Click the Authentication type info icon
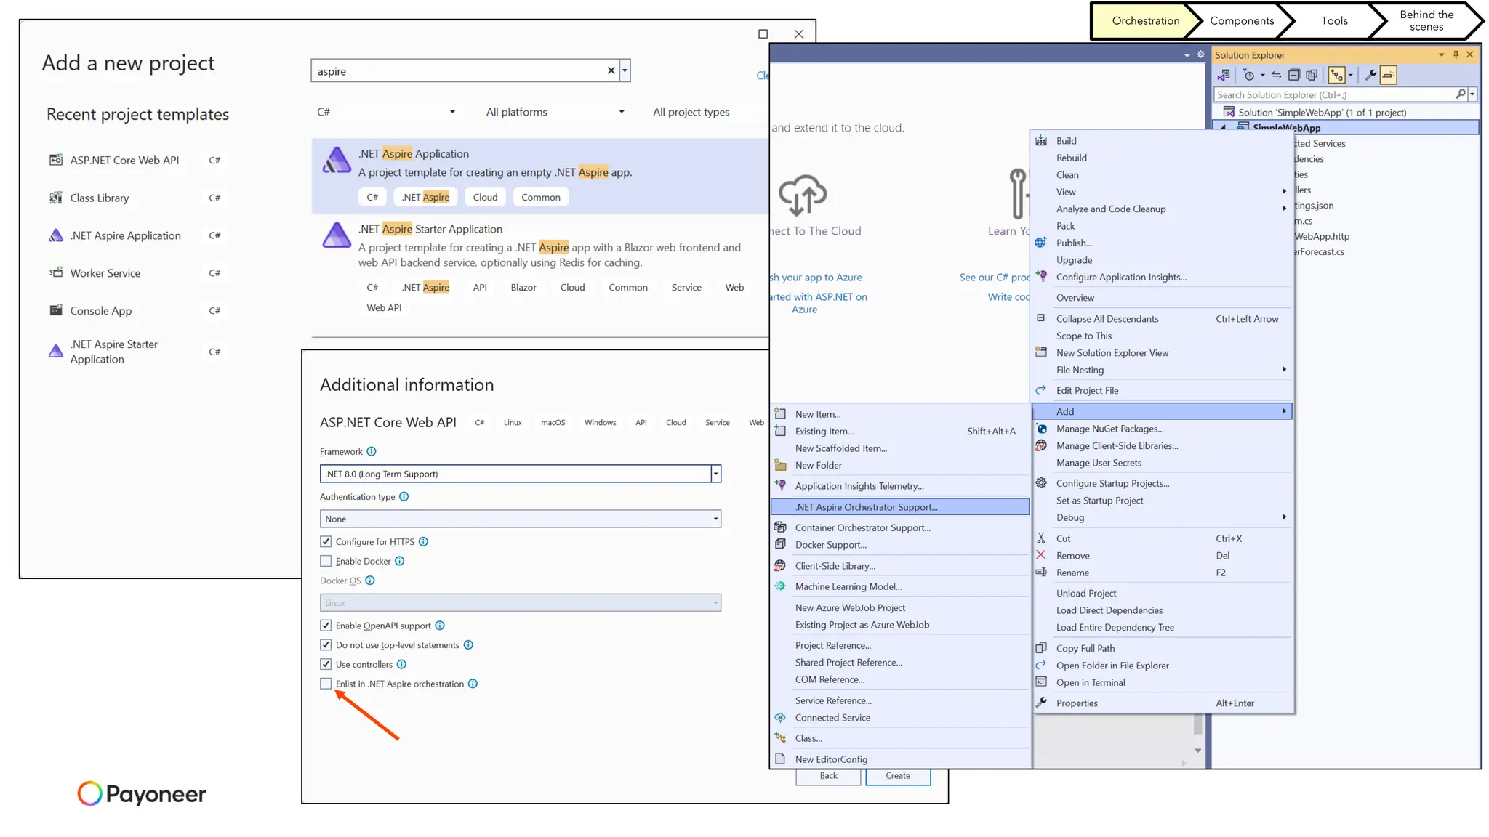 coord(404,497)
